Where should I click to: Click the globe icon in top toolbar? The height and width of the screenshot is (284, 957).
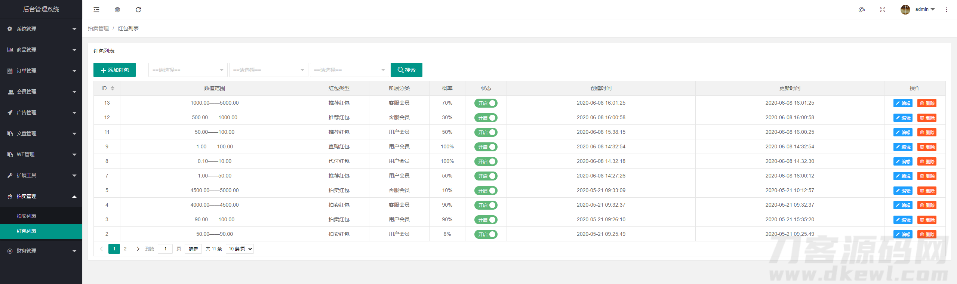[x=117, y=10]
